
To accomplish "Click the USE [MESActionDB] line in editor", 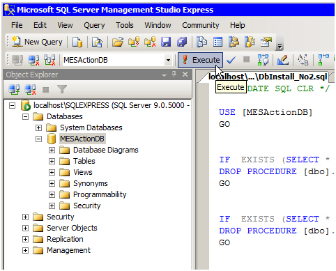I will [266, 112].
